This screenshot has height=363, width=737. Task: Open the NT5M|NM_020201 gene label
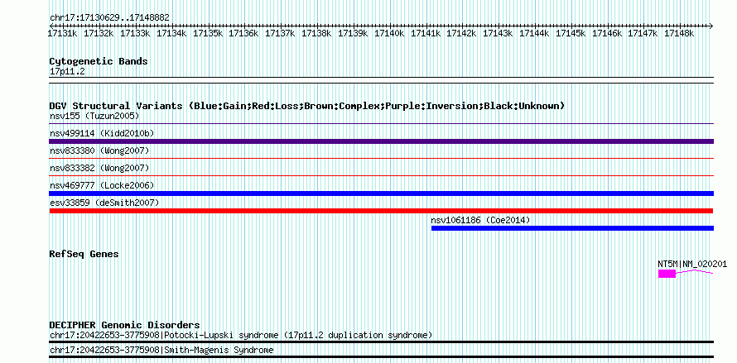[x=692, y=264]
